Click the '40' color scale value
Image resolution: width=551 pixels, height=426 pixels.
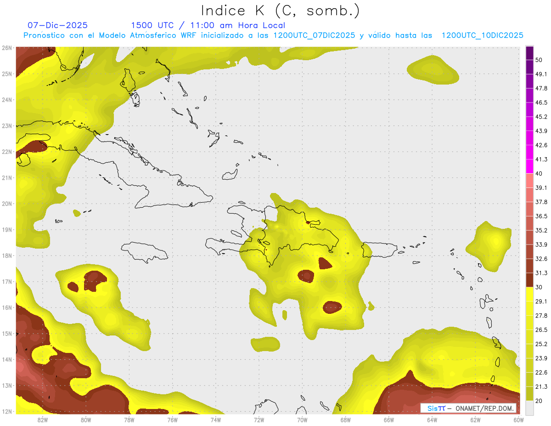pos(539,173)
